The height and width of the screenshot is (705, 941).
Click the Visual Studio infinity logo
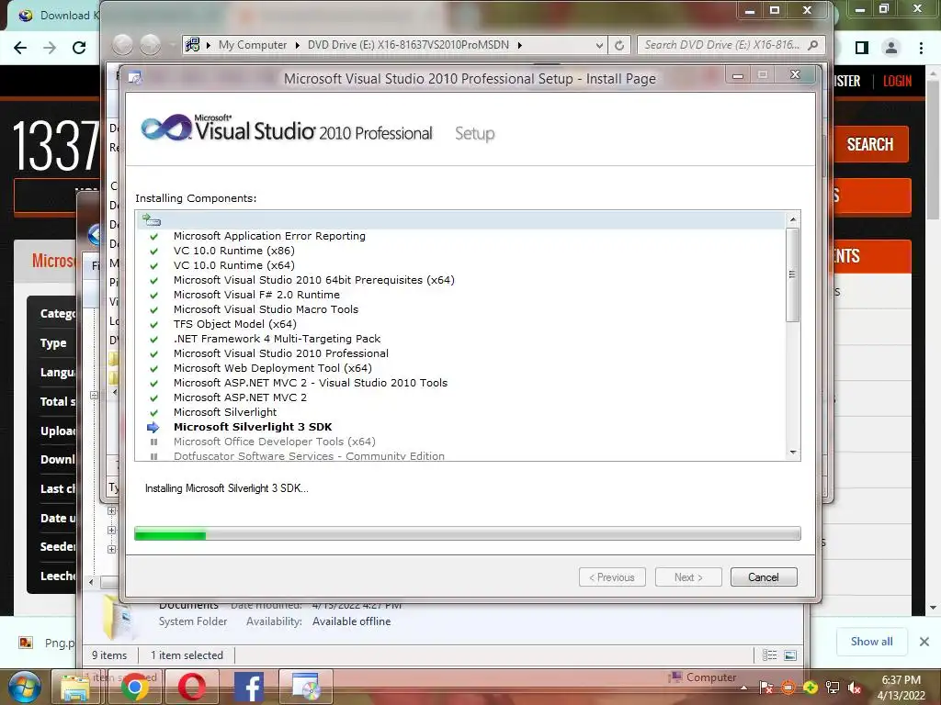click(x=165, y=128)
